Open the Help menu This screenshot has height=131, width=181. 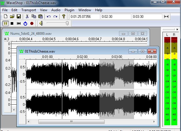click(x=99, y=10)
